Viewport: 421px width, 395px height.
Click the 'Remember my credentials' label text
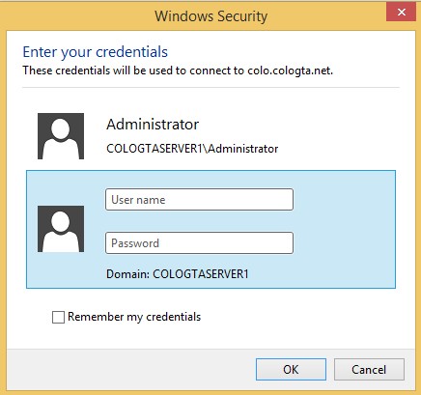click(x=134, y=317)
